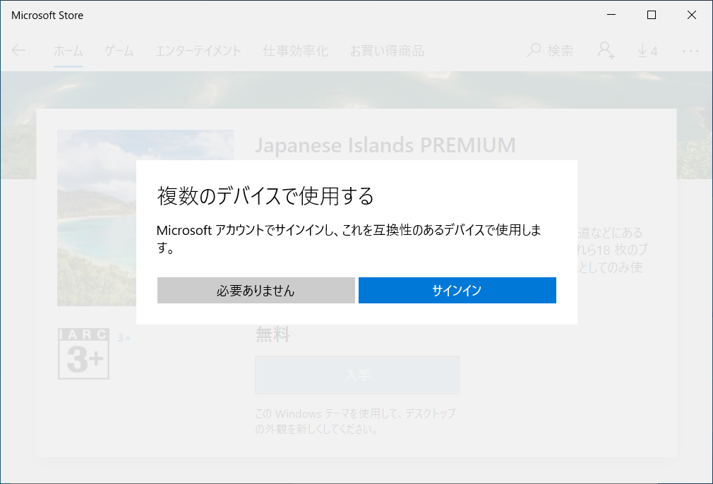Click the 検索 magnifier search button
Image resolution: width=713 pixels, height=484 pixels.
pyautogui.click(x=550, y=50)
